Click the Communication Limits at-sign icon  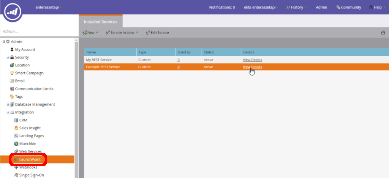[12, 89]
